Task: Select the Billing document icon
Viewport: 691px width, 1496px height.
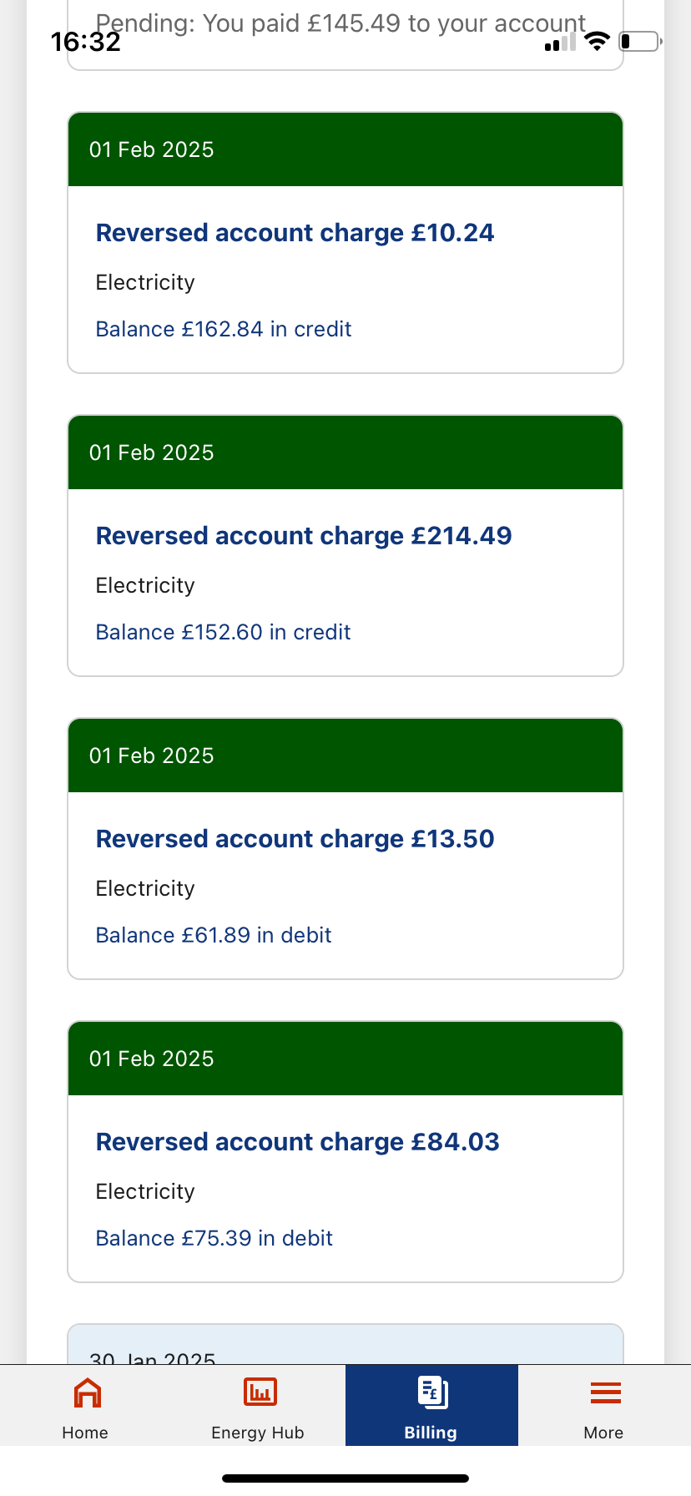Action: pos(432,1392)
